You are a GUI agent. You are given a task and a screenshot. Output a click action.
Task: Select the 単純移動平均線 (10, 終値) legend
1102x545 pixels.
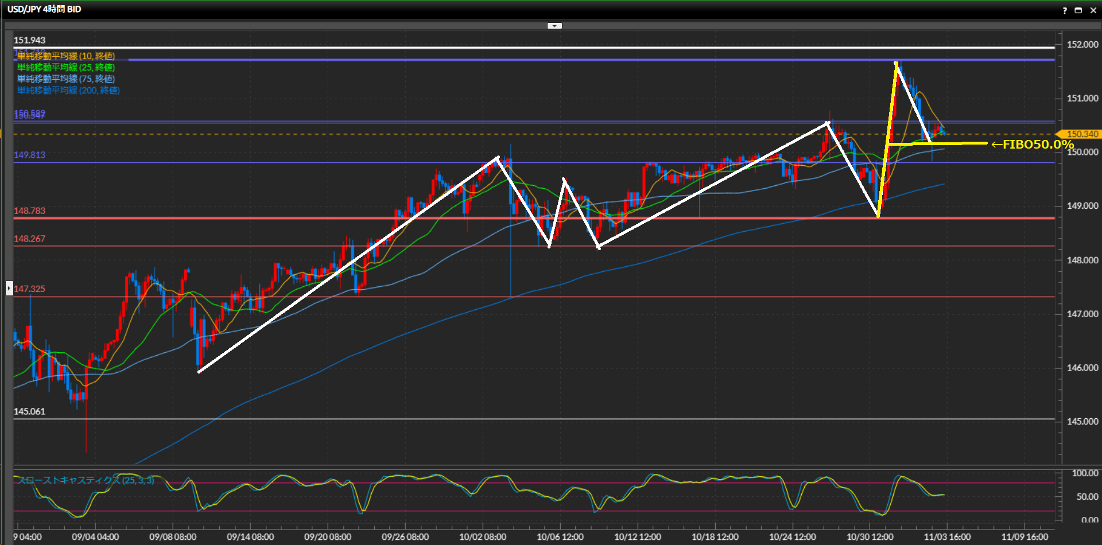66,56
